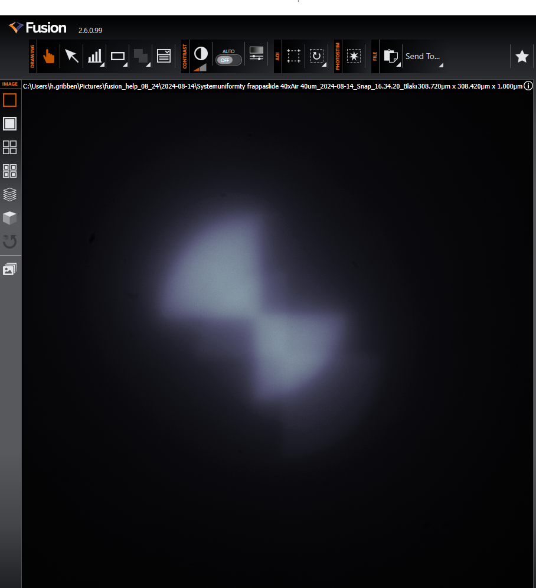Switch to single image outline view

point(10,100)
